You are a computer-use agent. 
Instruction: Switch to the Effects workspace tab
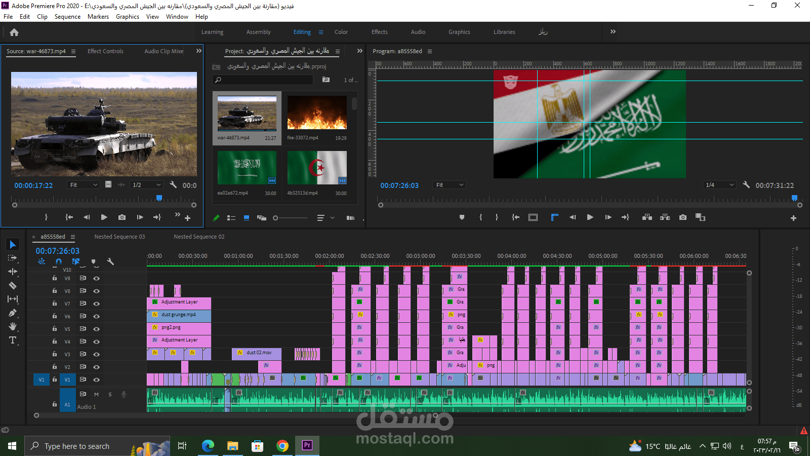(x=380, y=32)
